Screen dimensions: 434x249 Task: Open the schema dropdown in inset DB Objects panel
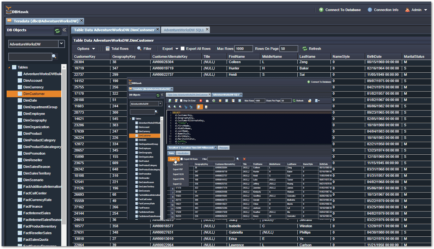pyautogui.click(x=160, y=104)
